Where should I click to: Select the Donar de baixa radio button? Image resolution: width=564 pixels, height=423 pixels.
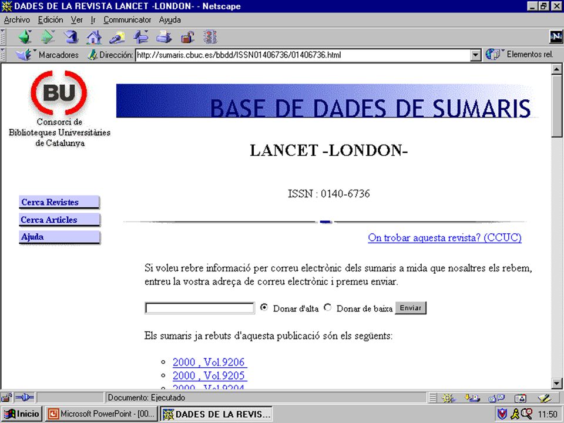coord(327,307)
